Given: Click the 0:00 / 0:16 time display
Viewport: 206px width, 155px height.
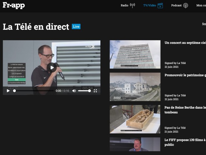Looking at the screenshot, I should pyautogui.click(x=62, y=91).
